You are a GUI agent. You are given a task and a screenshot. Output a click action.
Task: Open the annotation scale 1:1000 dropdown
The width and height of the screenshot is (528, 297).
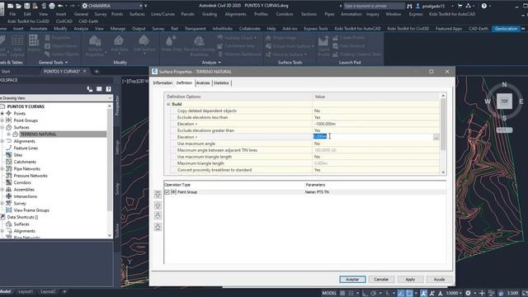[454, 293]
